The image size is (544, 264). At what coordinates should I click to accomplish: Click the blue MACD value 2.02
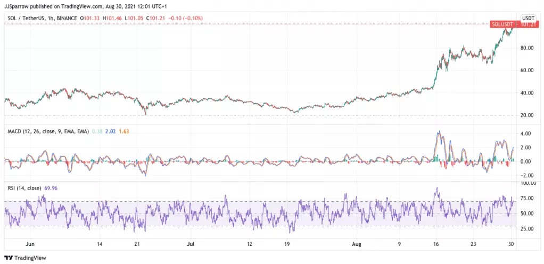(x=110, y=131)
